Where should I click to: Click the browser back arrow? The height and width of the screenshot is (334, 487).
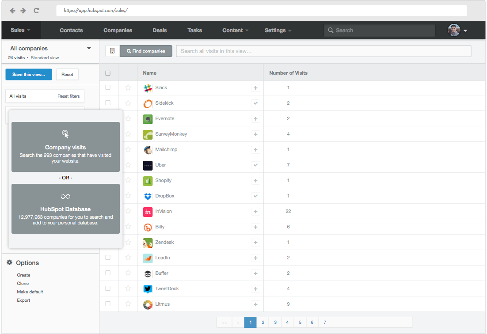pyautogui.click(x=12, y=11)
